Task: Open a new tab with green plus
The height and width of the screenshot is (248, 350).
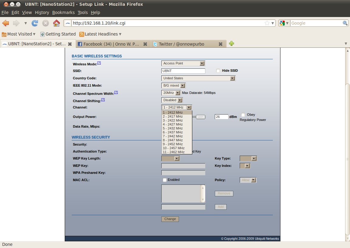Action: click(x=232, y=44)
